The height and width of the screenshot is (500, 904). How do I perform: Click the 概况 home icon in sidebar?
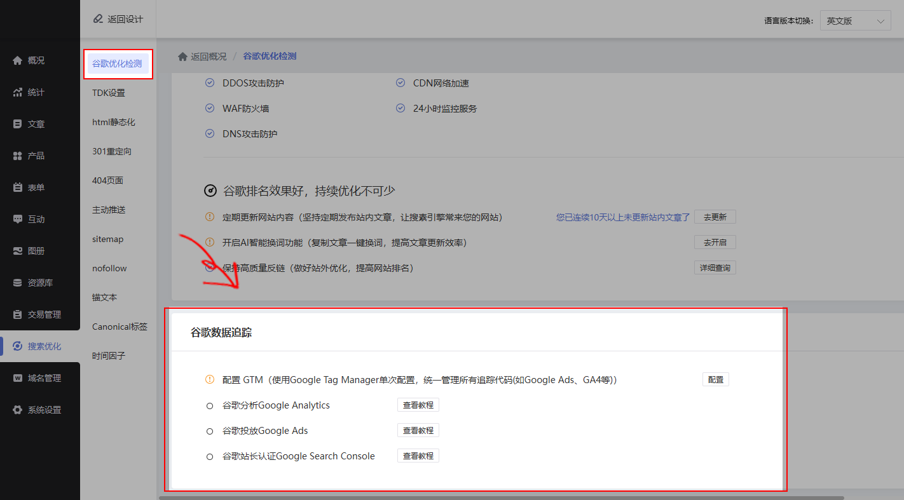coord(18,60)
